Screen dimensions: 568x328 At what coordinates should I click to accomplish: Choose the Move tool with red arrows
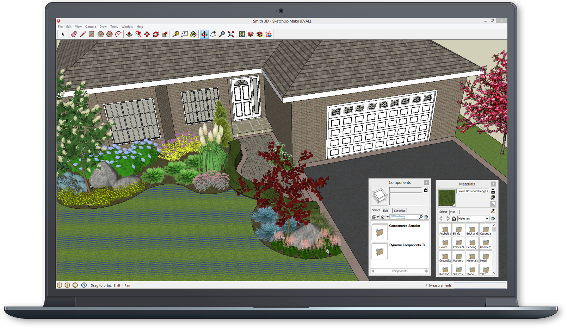tap(147, 34)
